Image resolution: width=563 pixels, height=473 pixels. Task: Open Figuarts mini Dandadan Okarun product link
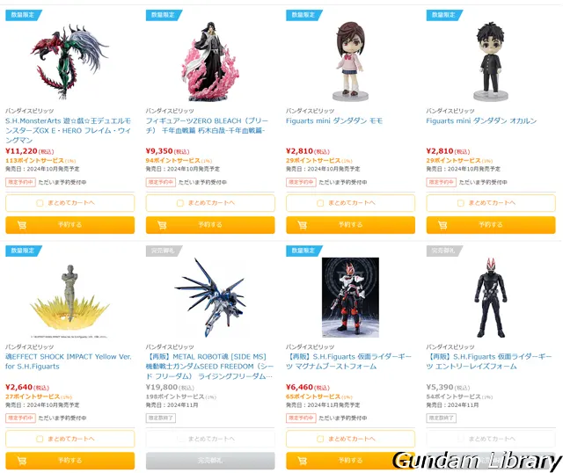pyautogui.click(x=481, y=121)
